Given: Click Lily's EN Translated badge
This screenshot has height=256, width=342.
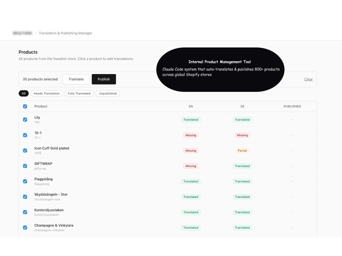Looking at the screenshot, I should pos(191,120).
